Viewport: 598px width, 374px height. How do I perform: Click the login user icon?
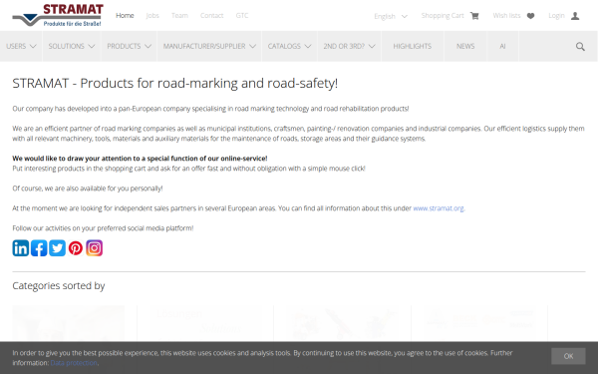(575, 16)
